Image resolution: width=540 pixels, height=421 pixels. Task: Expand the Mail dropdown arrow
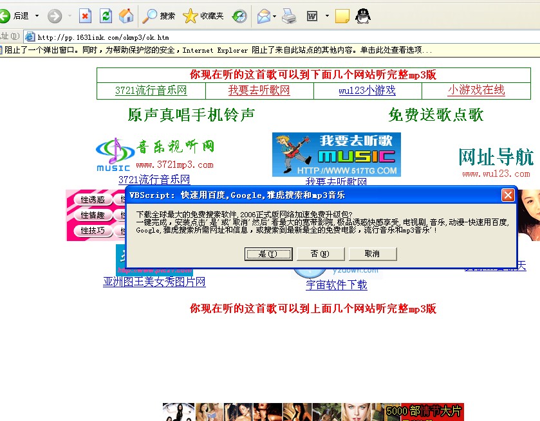coord(274,16)
